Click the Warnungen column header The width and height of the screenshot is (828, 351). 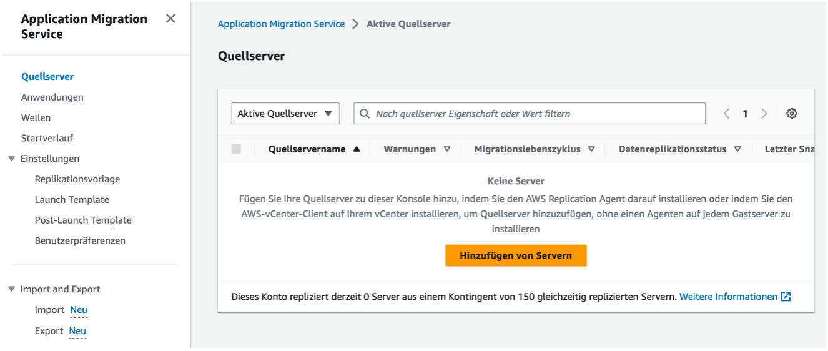point(410,149)
